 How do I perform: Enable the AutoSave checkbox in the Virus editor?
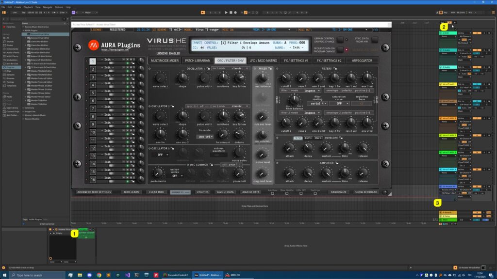[273, 193]
